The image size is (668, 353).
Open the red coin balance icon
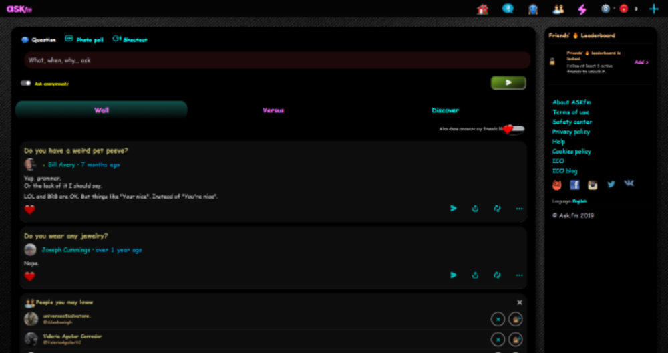click(624, 9)
